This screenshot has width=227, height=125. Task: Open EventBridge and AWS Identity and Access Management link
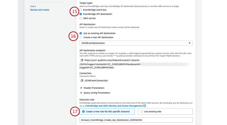click(x=114, y=106)
